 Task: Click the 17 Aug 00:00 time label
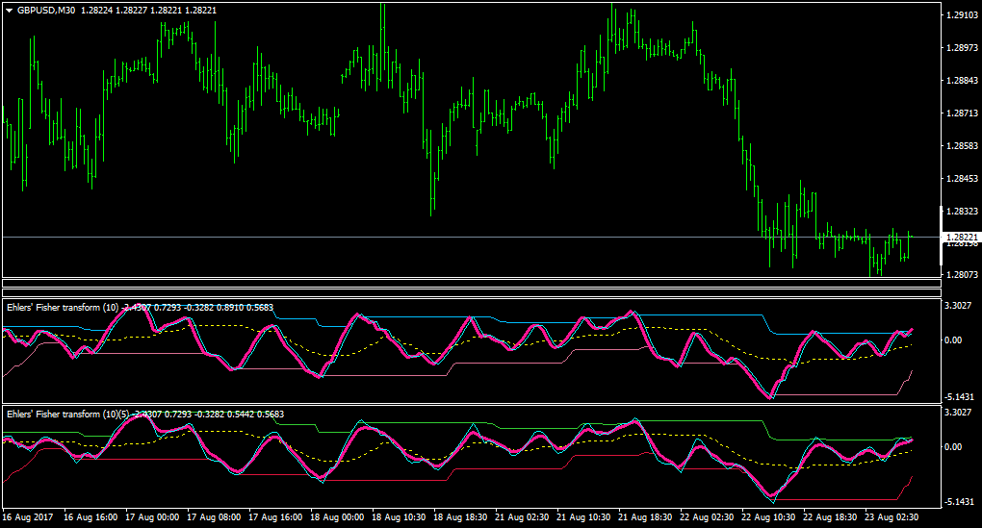(x=152, y=517)
